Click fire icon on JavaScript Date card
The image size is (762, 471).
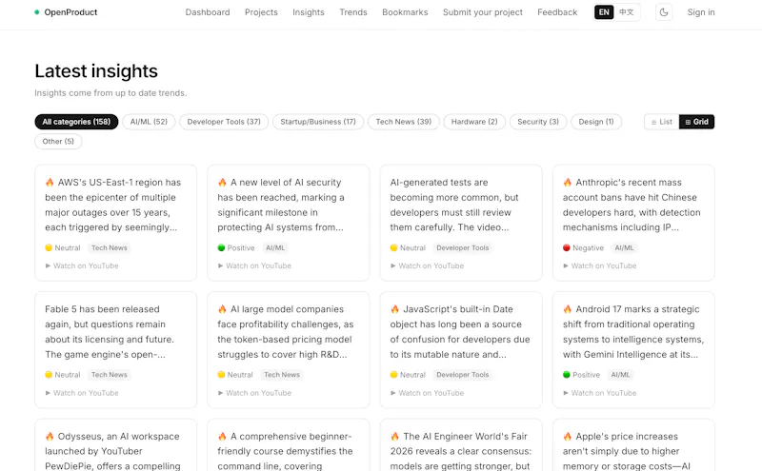click(394, 309)
